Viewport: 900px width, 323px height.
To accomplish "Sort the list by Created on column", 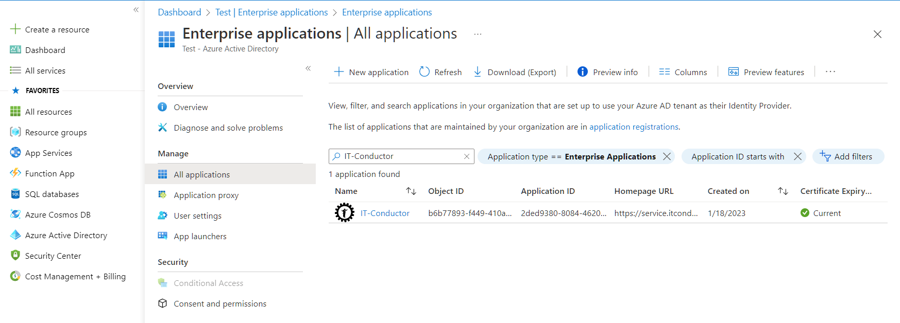I will pyautogui.click(x=783, y=191).
